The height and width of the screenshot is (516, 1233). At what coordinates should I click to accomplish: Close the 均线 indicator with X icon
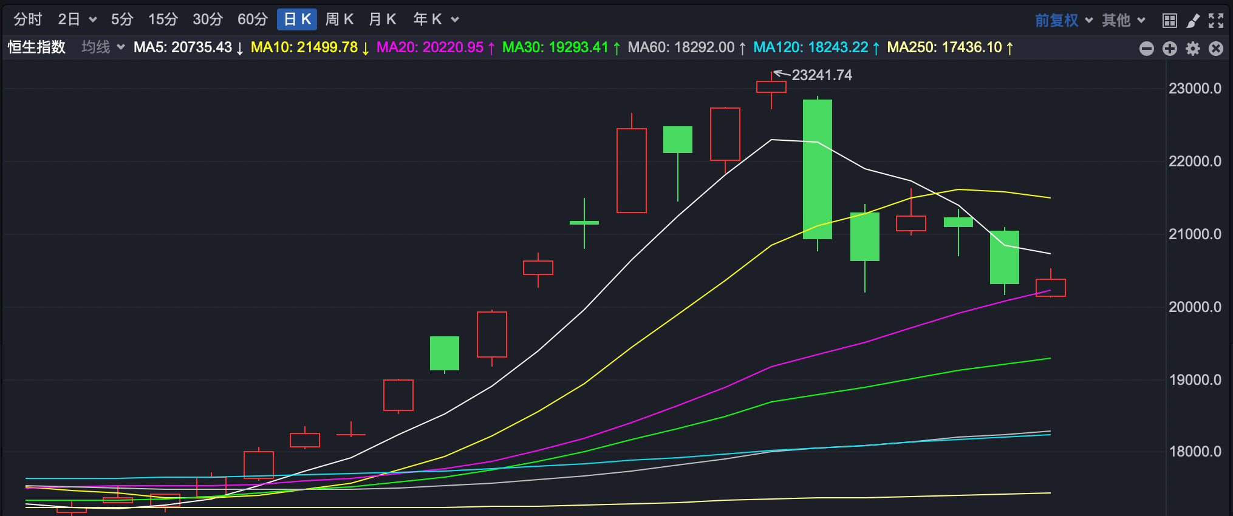pyautogui.click(x=1216, y=49)
